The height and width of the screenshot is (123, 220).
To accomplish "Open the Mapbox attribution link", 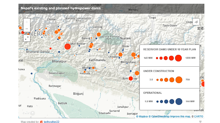I will (x=142, y=116).
